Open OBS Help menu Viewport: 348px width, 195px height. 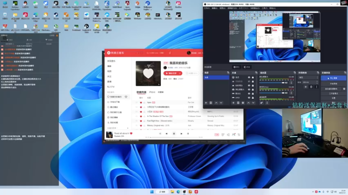pos(272,8)
